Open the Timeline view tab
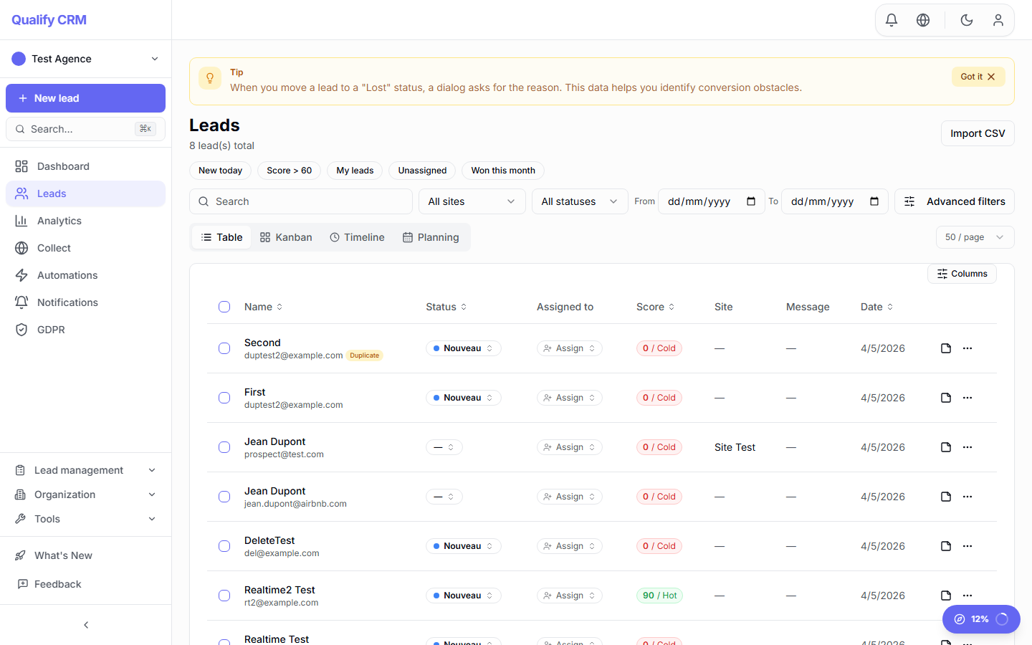 [x=357, y=236]
